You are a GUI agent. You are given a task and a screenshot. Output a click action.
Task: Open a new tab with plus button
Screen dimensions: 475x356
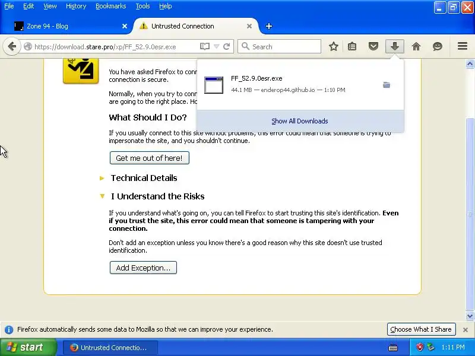tap(269, 26)
